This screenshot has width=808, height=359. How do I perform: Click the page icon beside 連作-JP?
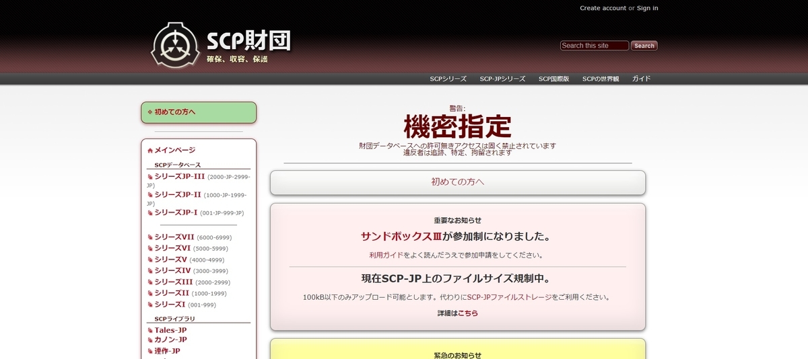[149, 351]
